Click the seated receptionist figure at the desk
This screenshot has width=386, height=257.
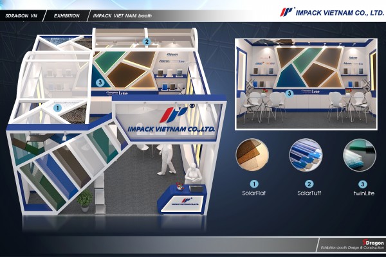[x=194, y=173]
